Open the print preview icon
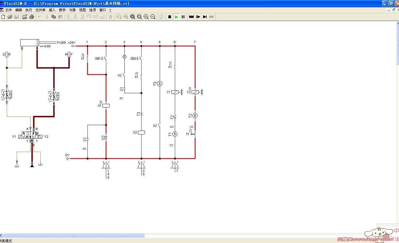 point(25,17)
